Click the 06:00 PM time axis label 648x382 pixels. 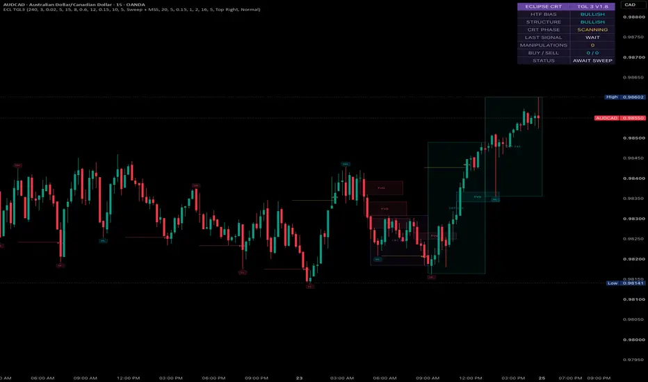click(213, 378)
